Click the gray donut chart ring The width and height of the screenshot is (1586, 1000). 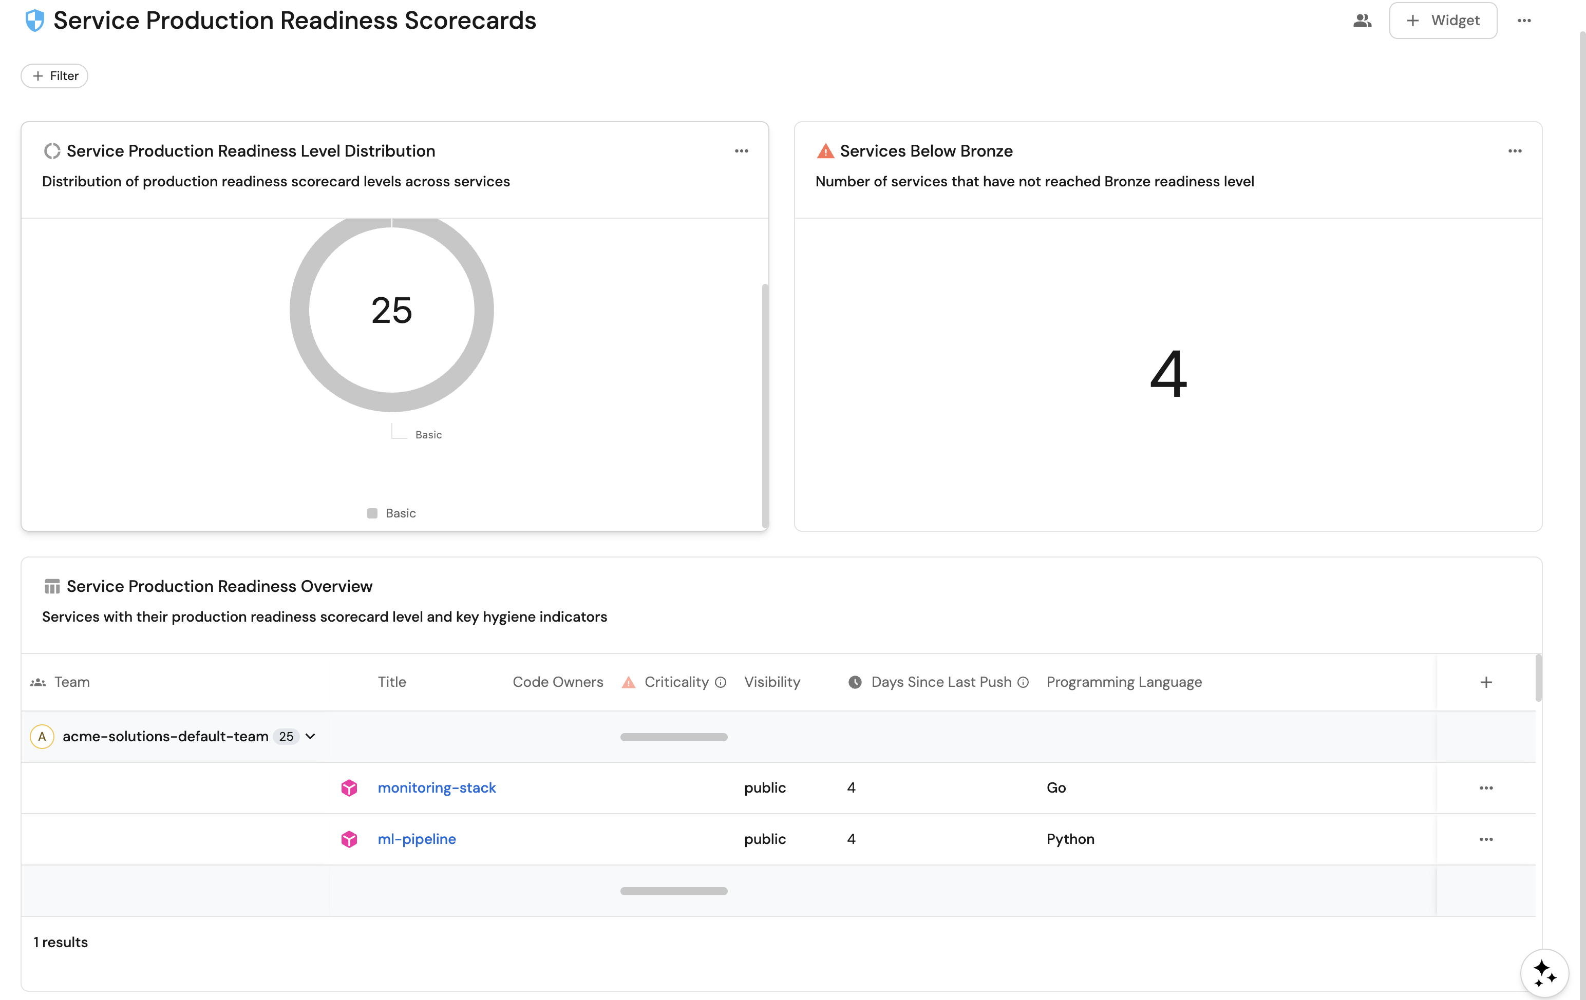[x=299, y=310]
